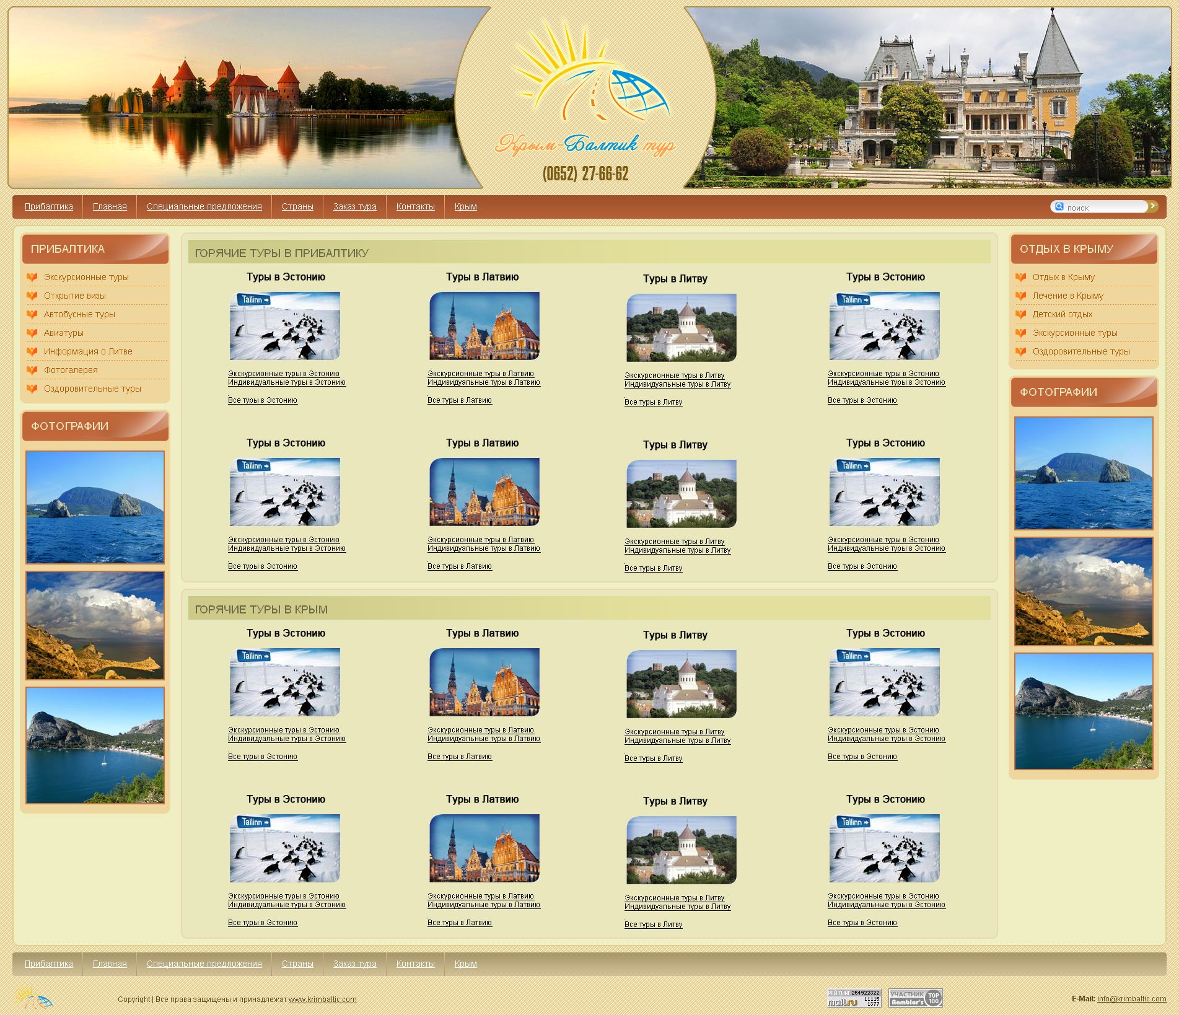Viewport: 1179px width, 1015px height.
Task: Open Заказ тура in the footer navigation
Action: coord(355,964)
